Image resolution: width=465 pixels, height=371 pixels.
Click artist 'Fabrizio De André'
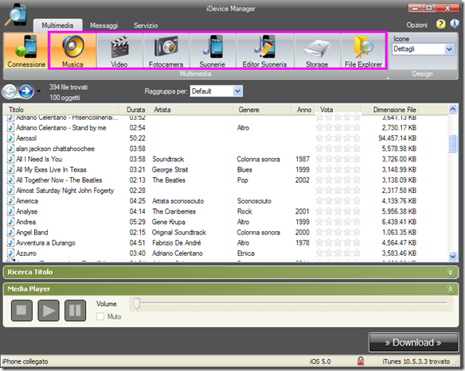[177, 243]
